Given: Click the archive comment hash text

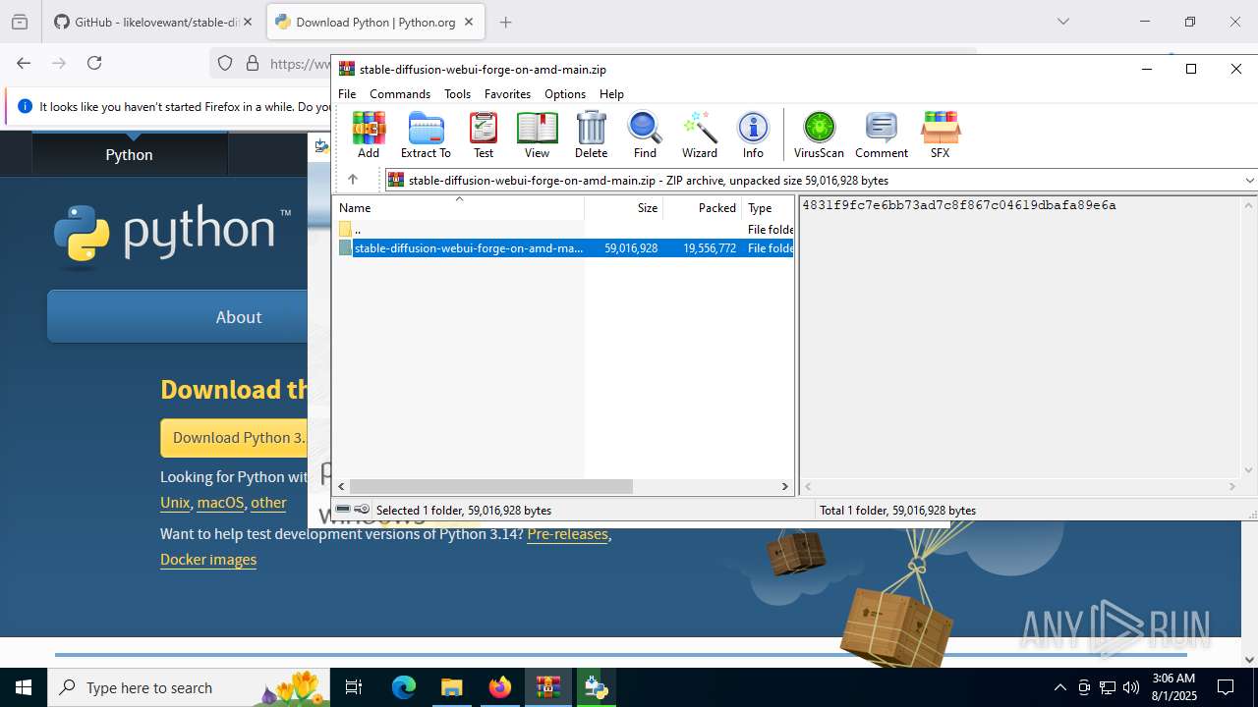Looking at the screenshot, I should pos(959,205).
